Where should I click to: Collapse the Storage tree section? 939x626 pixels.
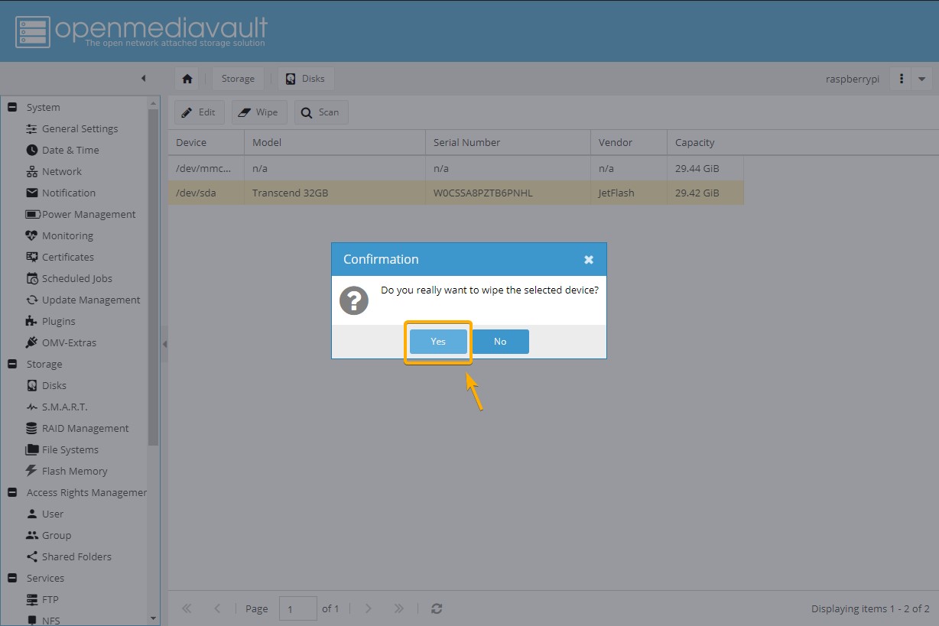12,365
